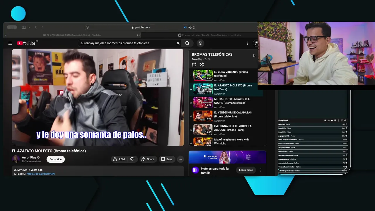
Task: Open the YouTube hamburger guide menu
Action: point(10,43)
